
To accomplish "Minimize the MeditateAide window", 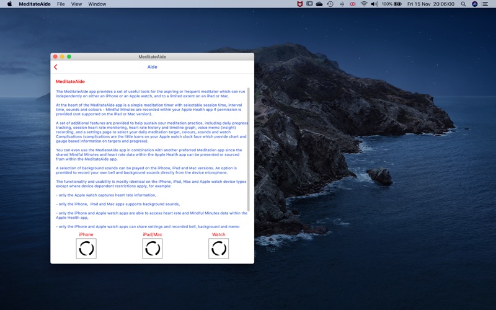I will click(63, 56).
